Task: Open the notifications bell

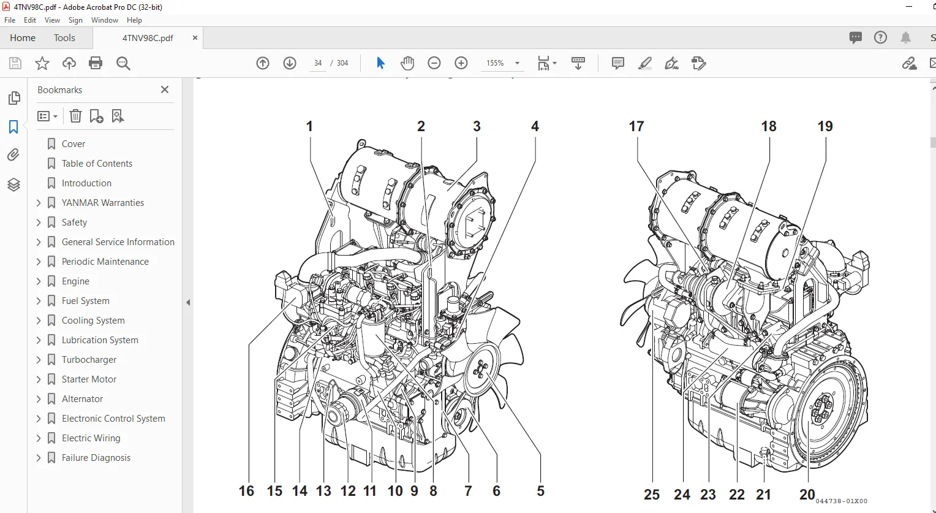Action: (x=905, y=37)
